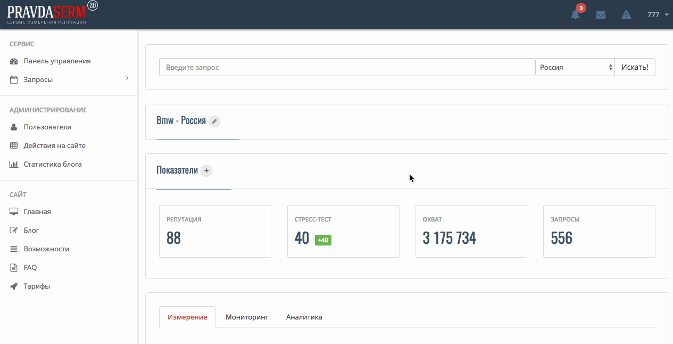Viewport: 673px width, 344px height.
Task: Click the user icon next to Пользователи
Action: 14,127
